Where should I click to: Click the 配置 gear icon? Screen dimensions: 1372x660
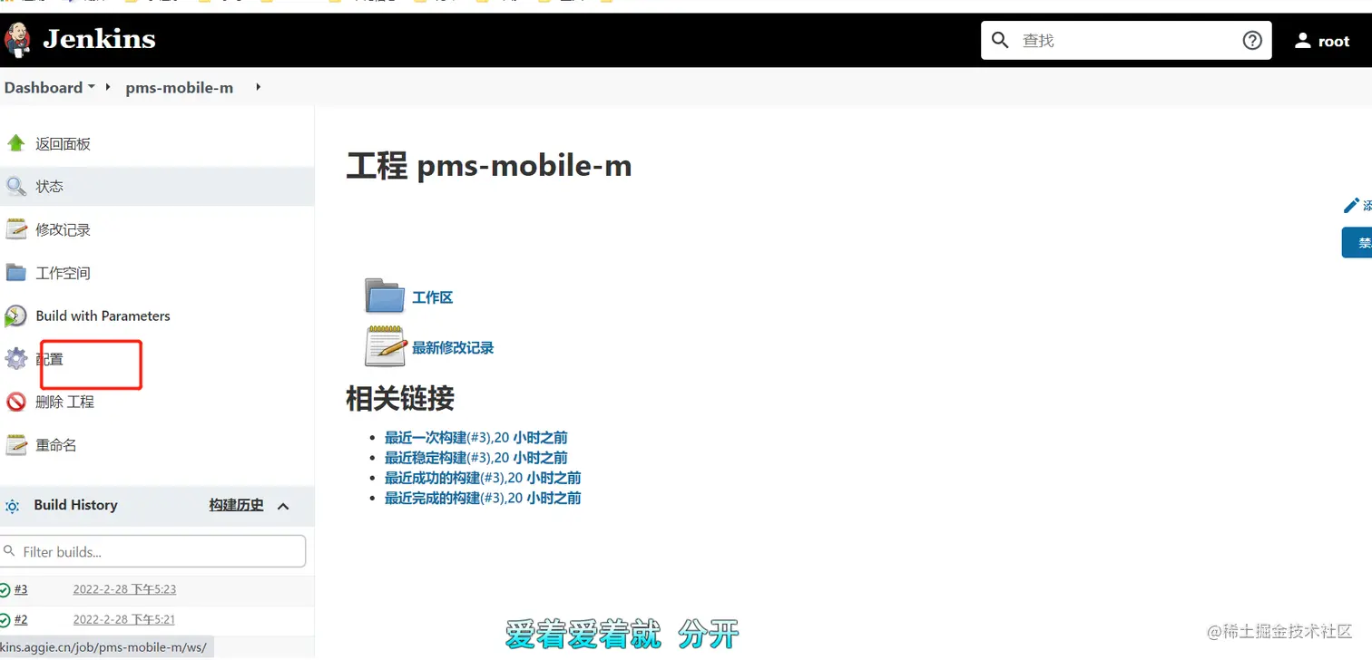(x=16, y=359)
